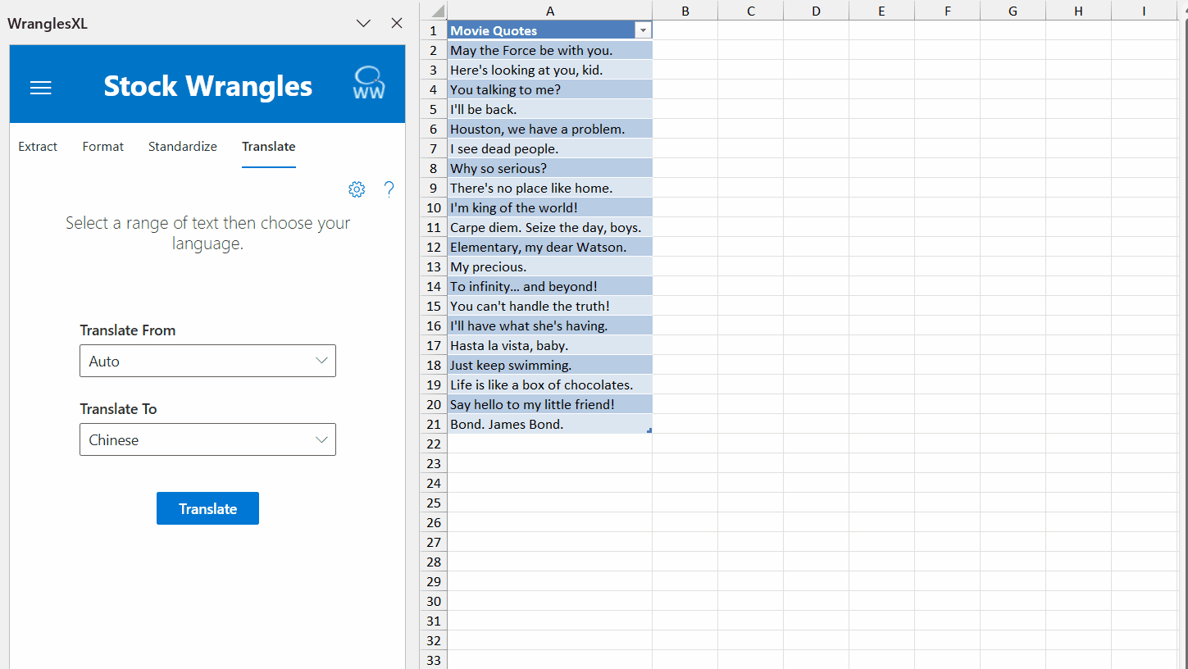Select cell containing "I'll be back."
This screenshot has height=669, width=1188.
tap(549, 109)
